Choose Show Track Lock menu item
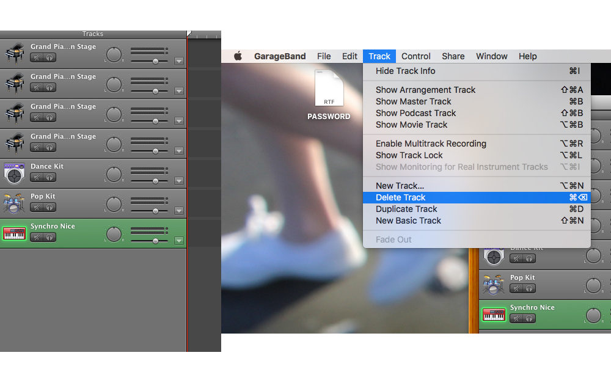 (477, 156)
